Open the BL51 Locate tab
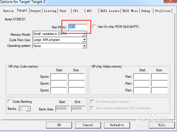The image size is (177, 132). coord(110,11)
